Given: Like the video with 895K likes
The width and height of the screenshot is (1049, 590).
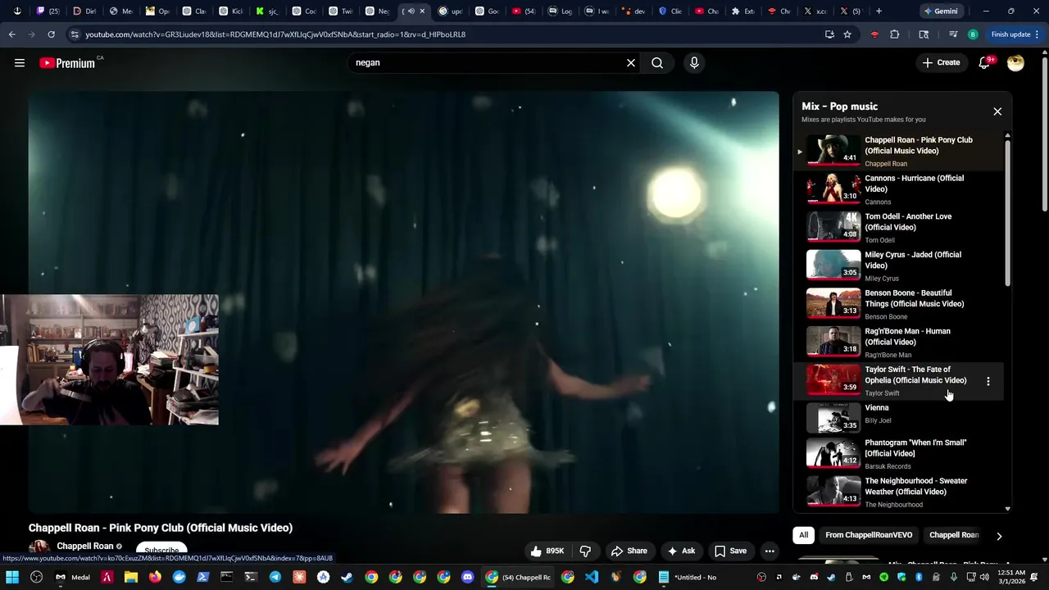Looking at the screenshot, I should 548,551.
